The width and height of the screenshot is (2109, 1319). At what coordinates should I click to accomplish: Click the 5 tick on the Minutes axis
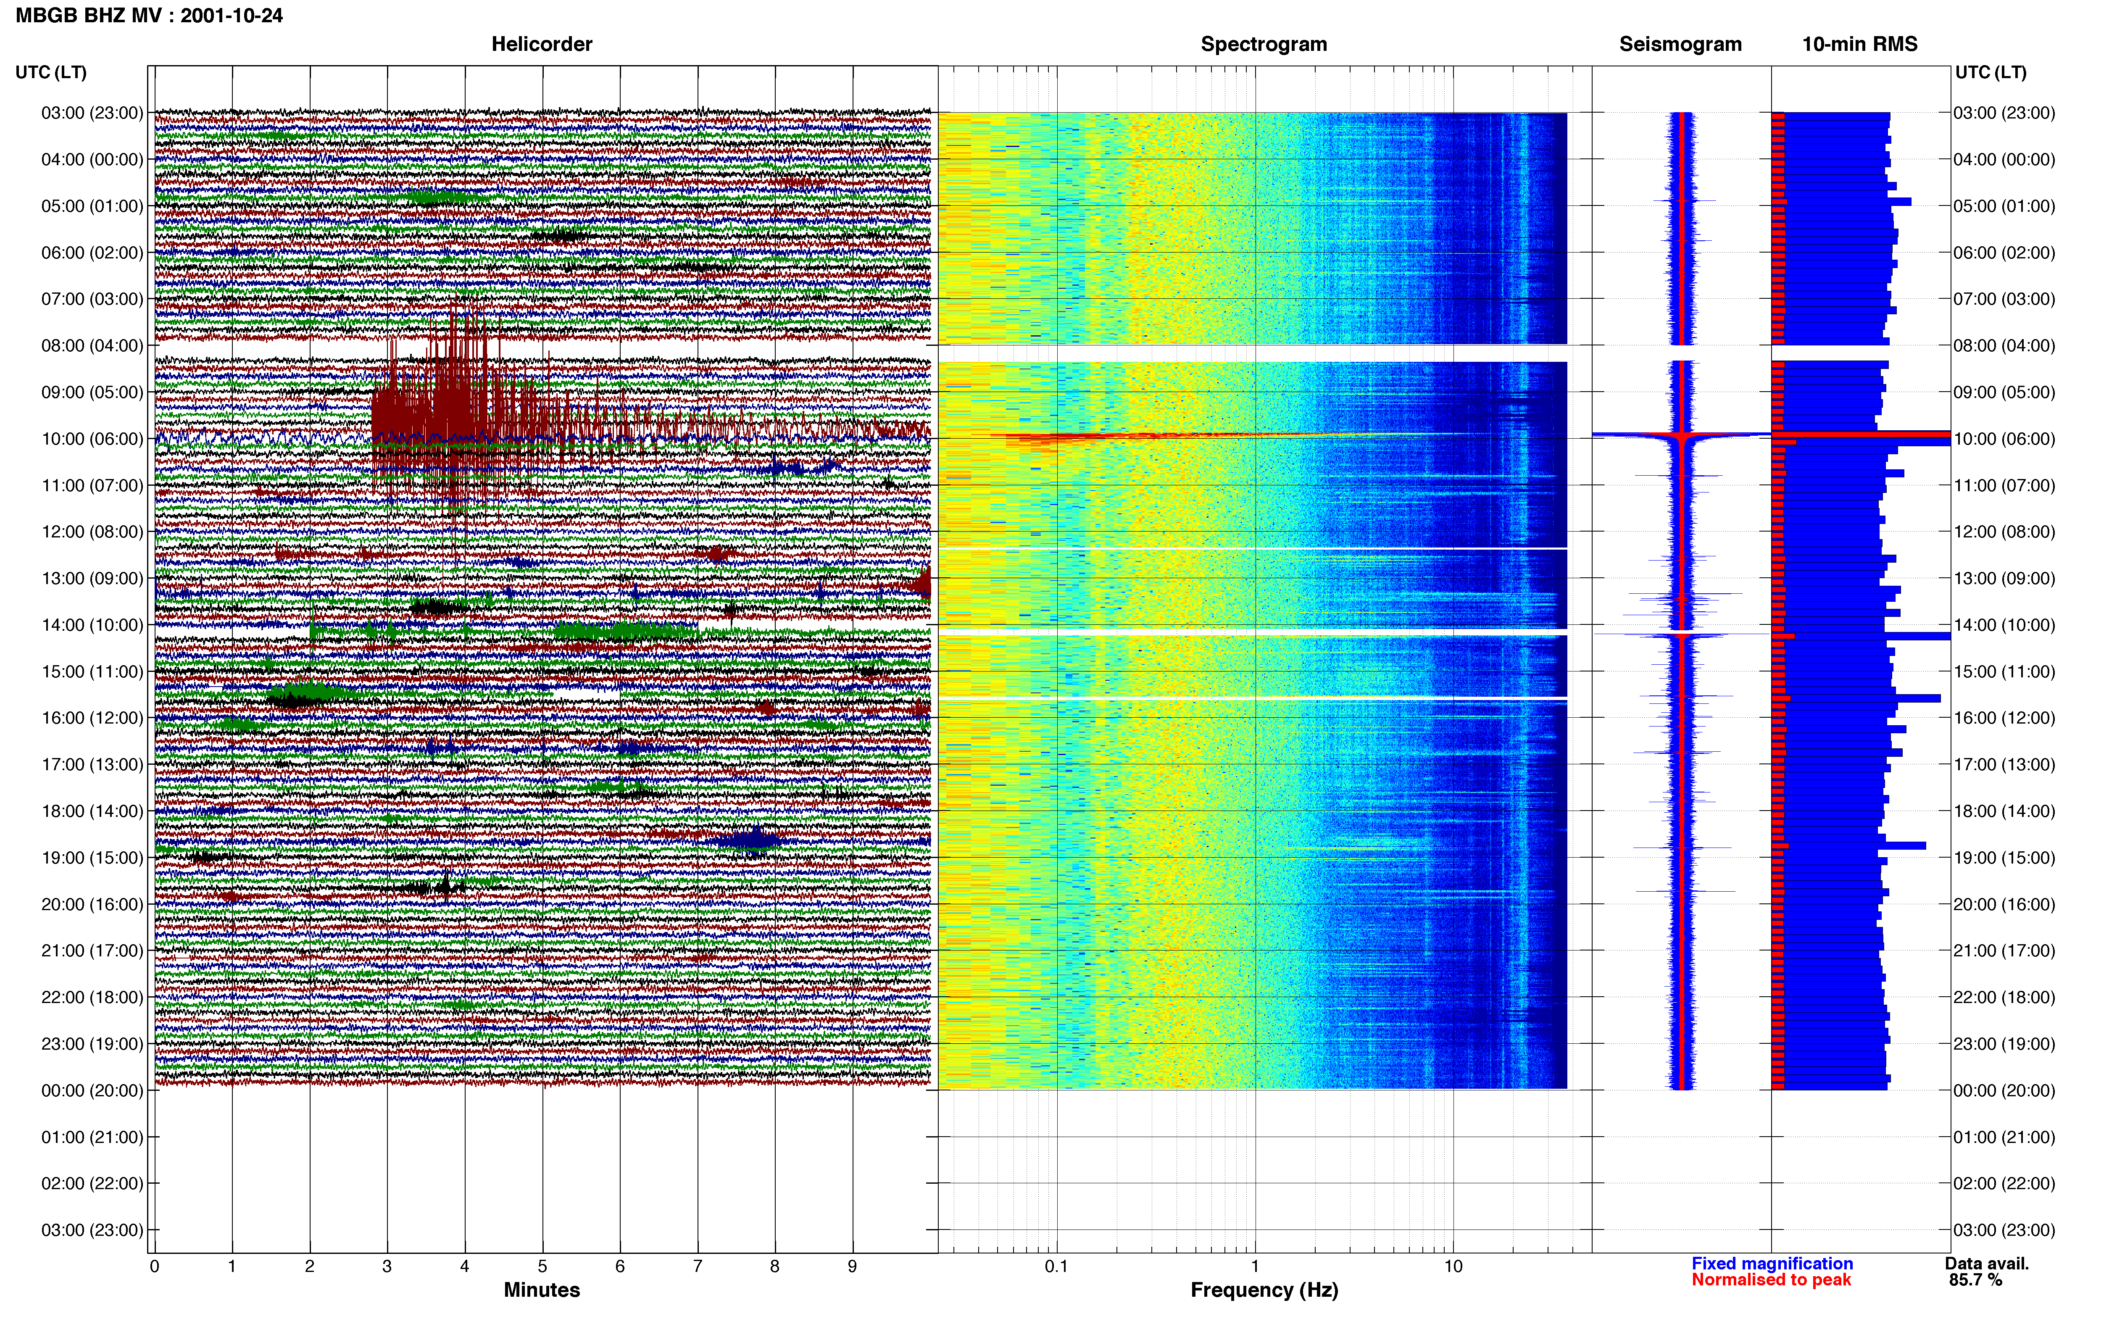pyautogui.click(x=542, y=1266)
